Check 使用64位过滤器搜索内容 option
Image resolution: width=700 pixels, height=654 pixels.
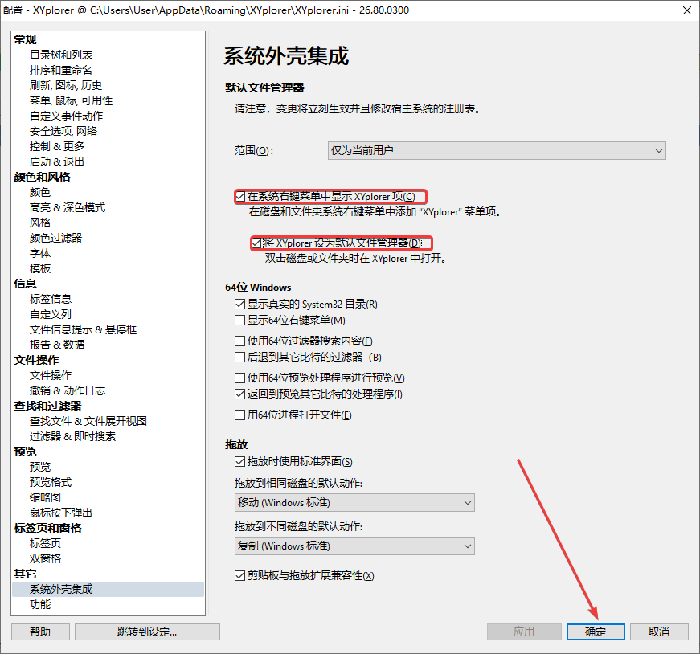tap(239, 341)
